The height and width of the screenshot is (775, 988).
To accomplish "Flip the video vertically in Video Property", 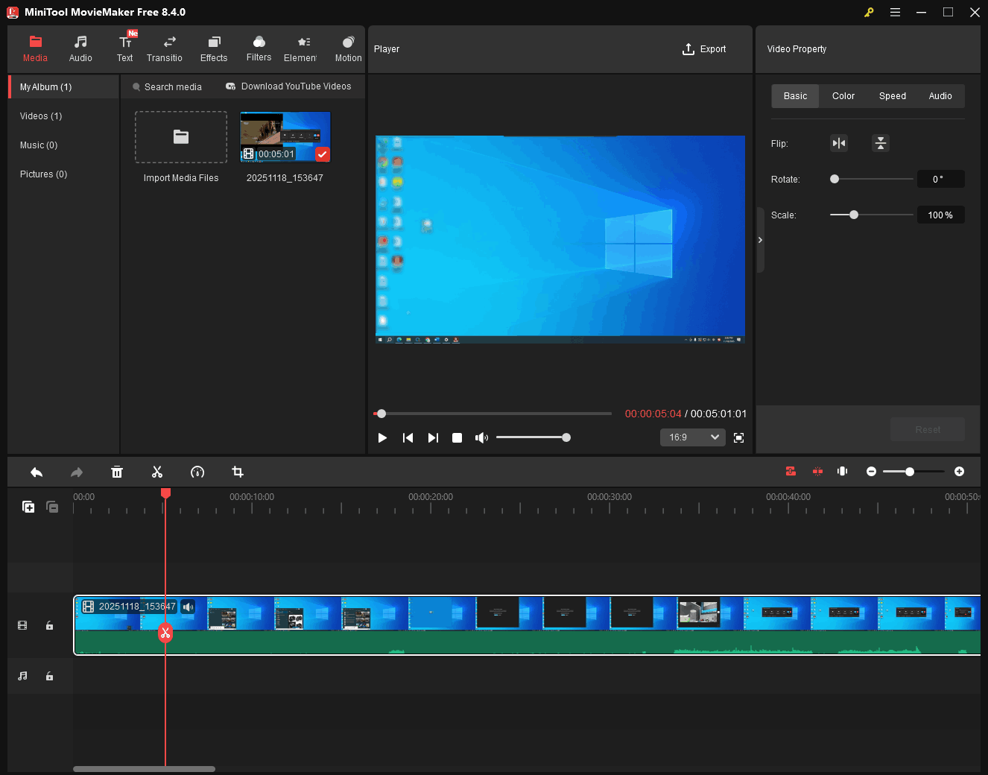I will point(881,142).
